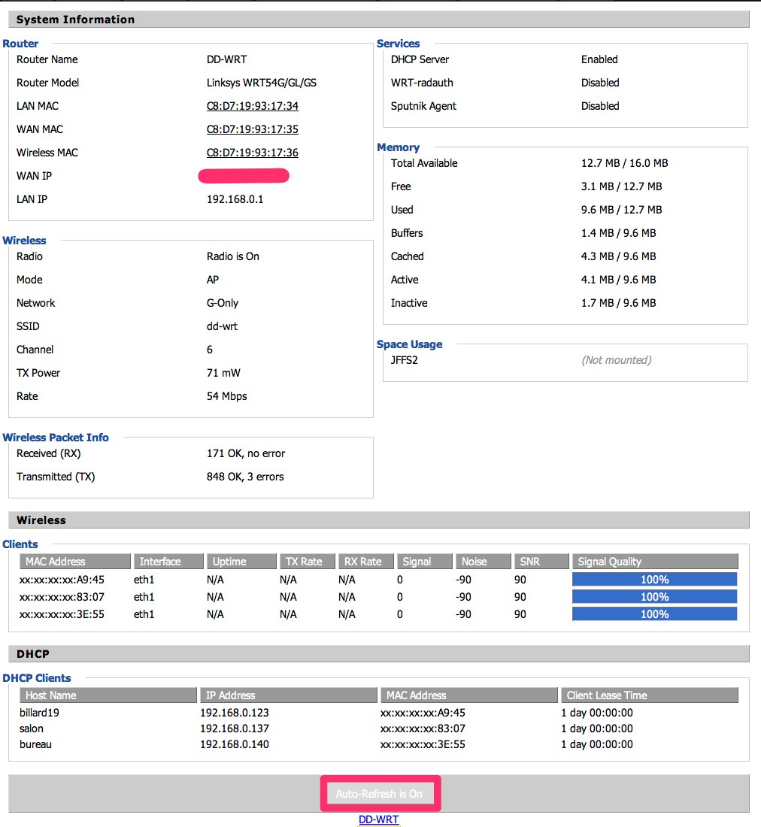761x827 pixels.
Task: Click the JFFS2 (Not mounted) status
Action: [616, 360]
